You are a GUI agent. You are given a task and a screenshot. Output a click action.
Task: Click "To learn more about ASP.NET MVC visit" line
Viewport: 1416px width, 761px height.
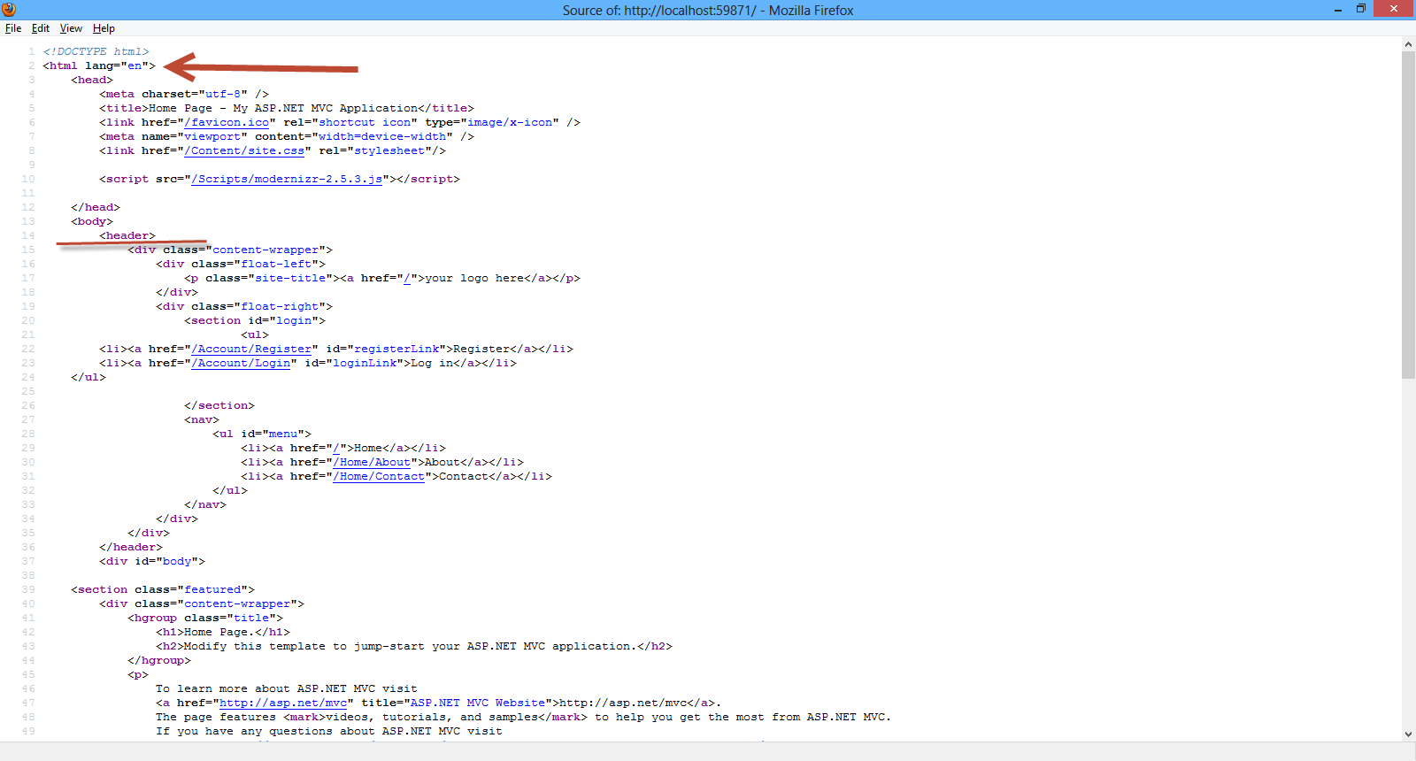(x=287, y=688)
